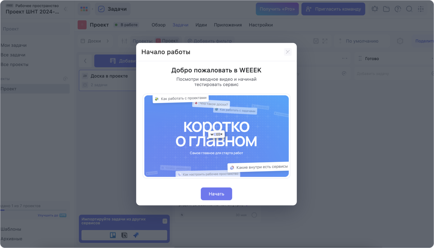The width and height of the screenshot is (434, 248).
Task: Import tasks from Notion icon
Action: (124, 235)
